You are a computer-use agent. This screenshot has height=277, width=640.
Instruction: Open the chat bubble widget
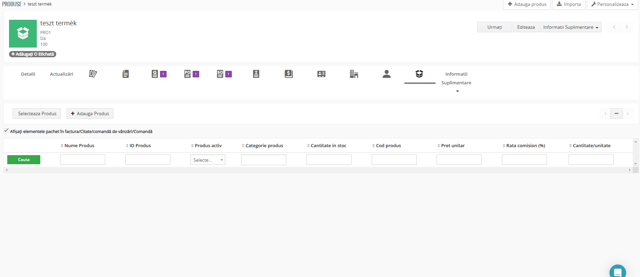(x=618, y=271)
